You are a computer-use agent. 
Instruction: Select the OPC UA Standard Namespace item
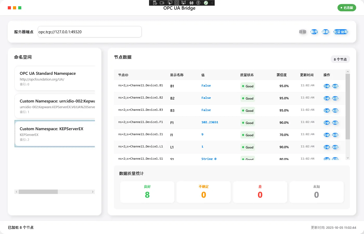click(55, 78)
